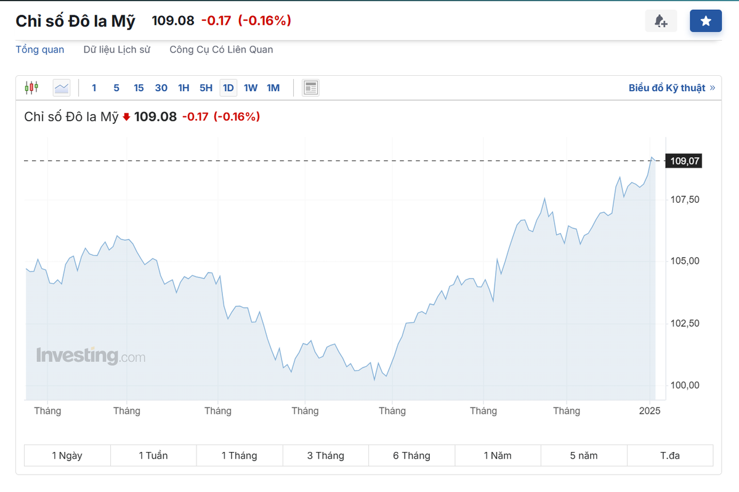This screenshot has width=739, height=492.
Task: Switch to the Dữ liệu Lịch sử tab
Action: pos(117,49)
